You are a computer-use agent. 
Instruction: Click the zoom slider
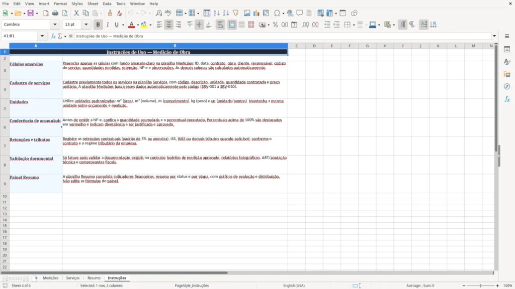point(480,285)
